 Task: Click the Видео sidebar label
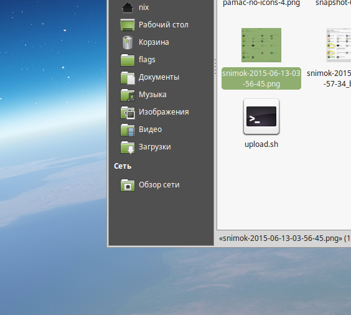point(150,129)
